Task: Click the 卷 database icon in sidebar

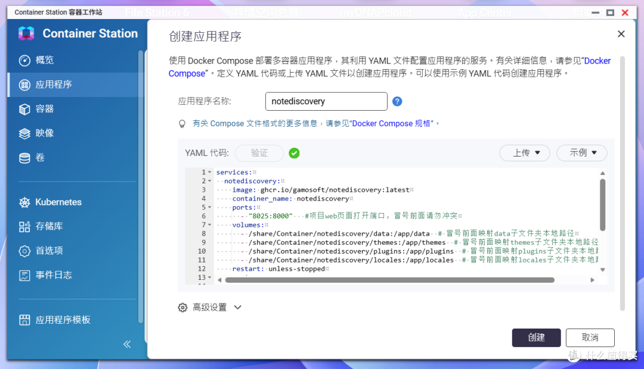Action: click(24, 158)
